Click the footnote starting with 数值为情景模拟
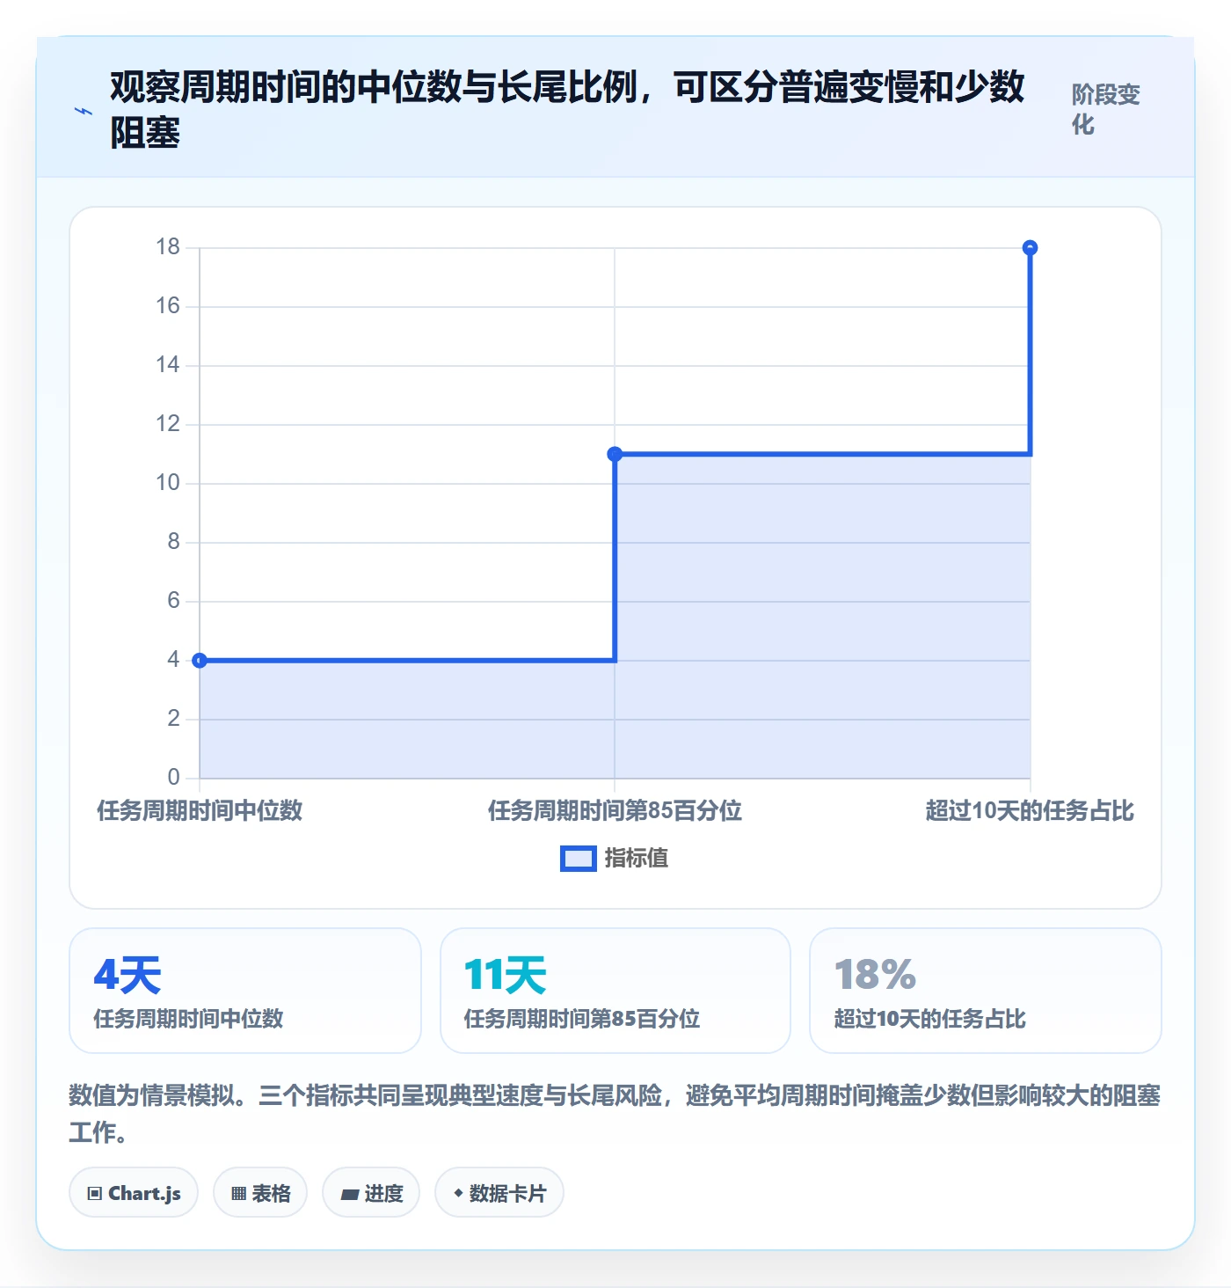Viewport: 1231px width, 1288px height. tap(615, 1114)
